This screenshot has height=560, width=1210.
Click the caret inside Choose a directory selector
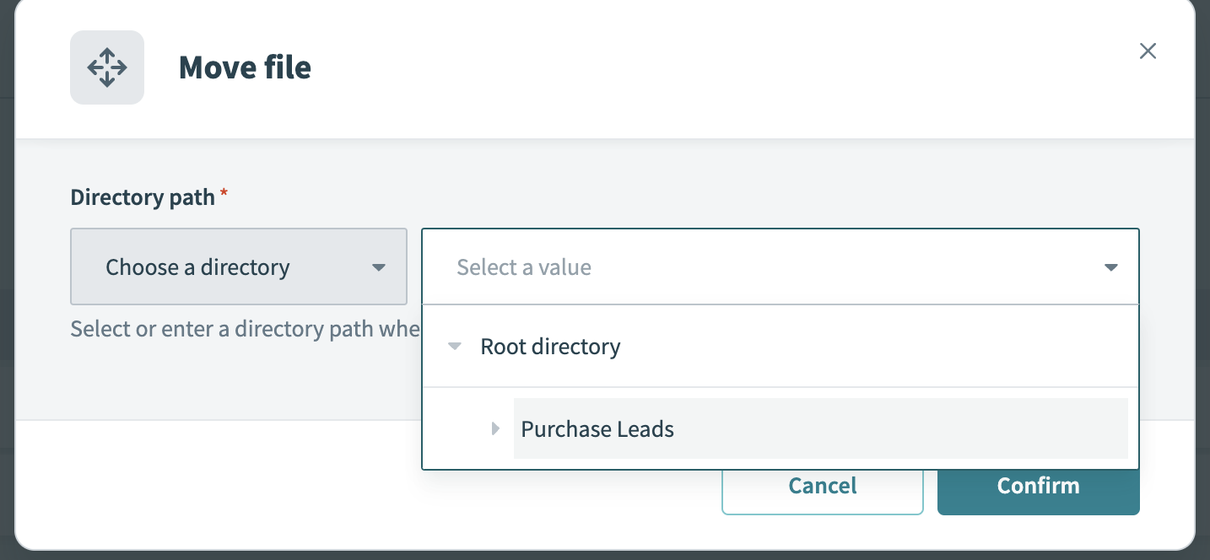tap(377, 267)
